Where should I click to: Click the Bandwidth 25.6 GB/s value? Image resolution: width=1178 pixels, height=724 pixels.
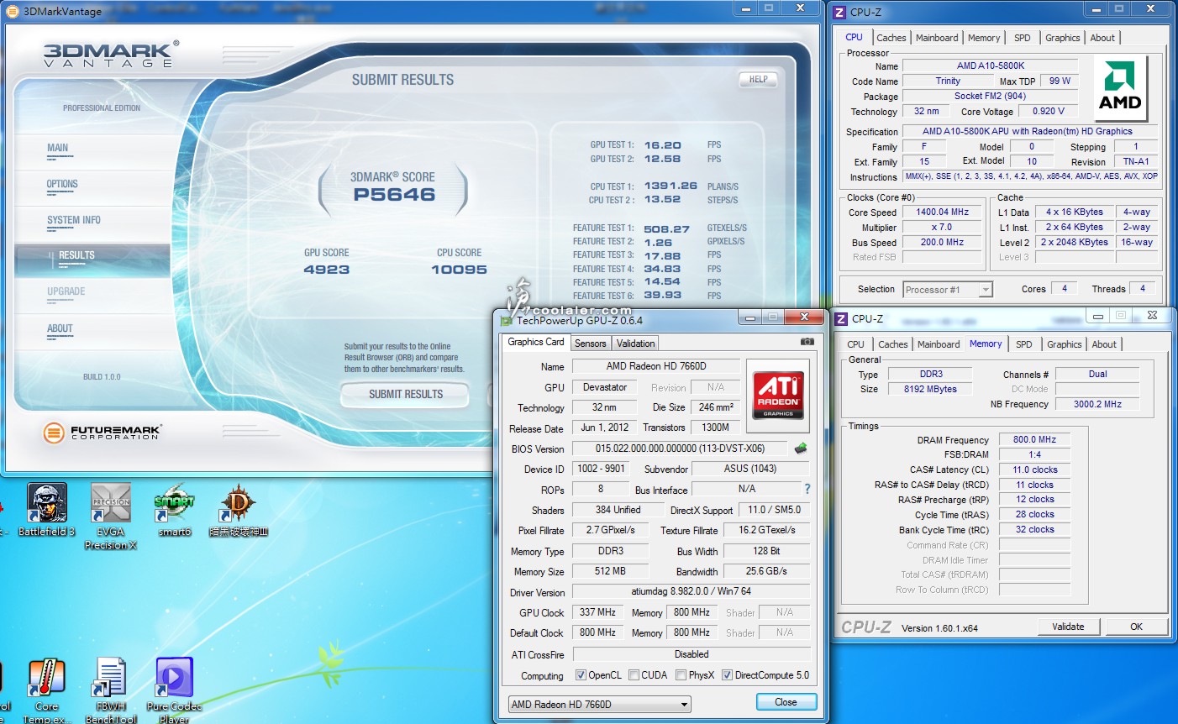point(766,571)
